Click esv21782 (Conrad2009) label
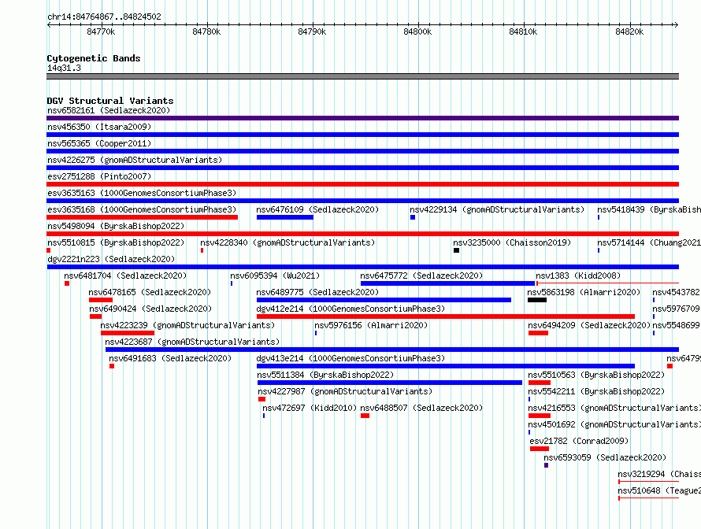This screenshot has width=701, height=529. point(579,441)
